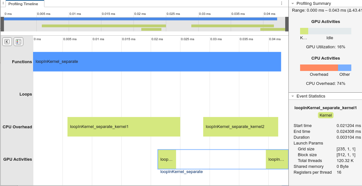Select the loopInKernel_separate function bar

157,62
